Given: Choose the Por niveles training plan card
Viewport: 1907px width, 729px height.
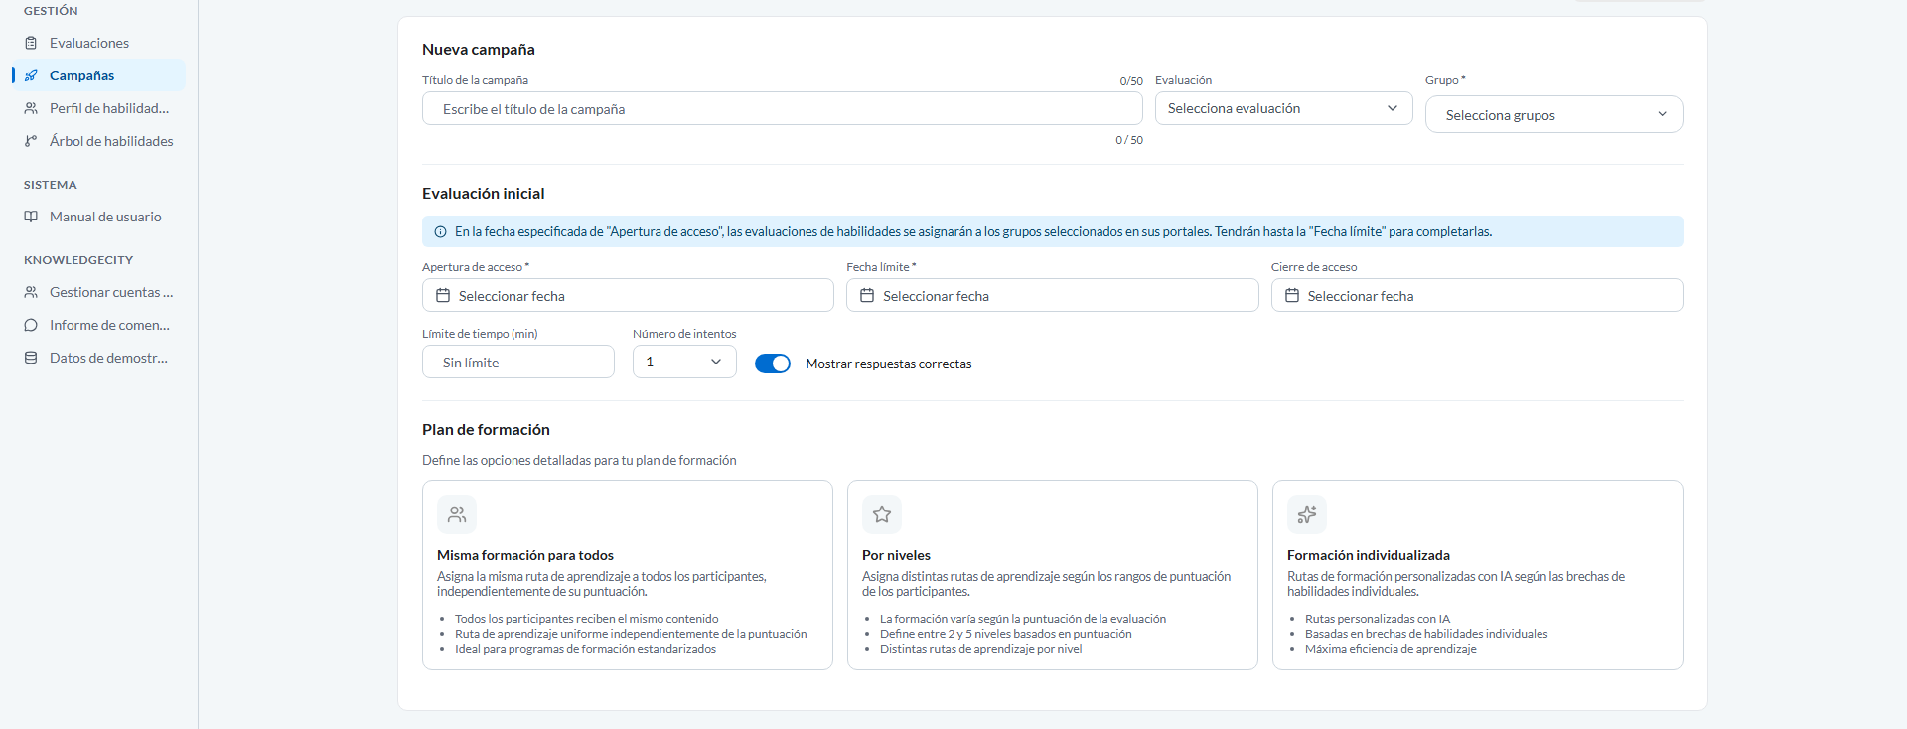Looking at the screenshot, I should click(1053, 575).
